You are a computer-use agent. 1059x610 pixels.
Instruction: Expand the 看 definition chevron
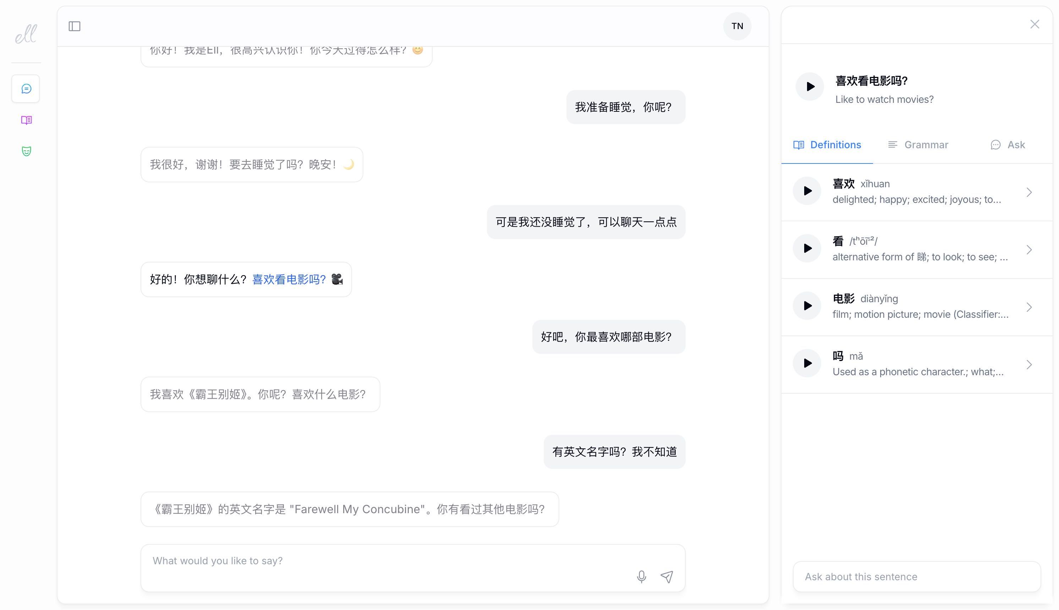1029,250
